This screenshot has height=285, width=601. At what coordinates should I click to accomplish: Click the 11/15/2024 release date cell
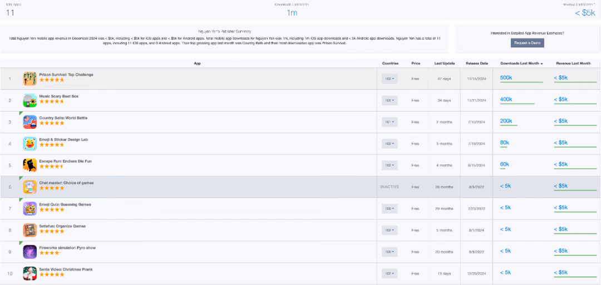click(x=477, y=78)
